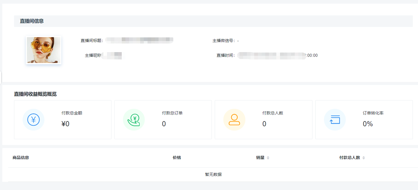The height and width of the screenshot is (190, 418).
Task: Expand the sidebar handle on left edge
Action: (1, 77)
